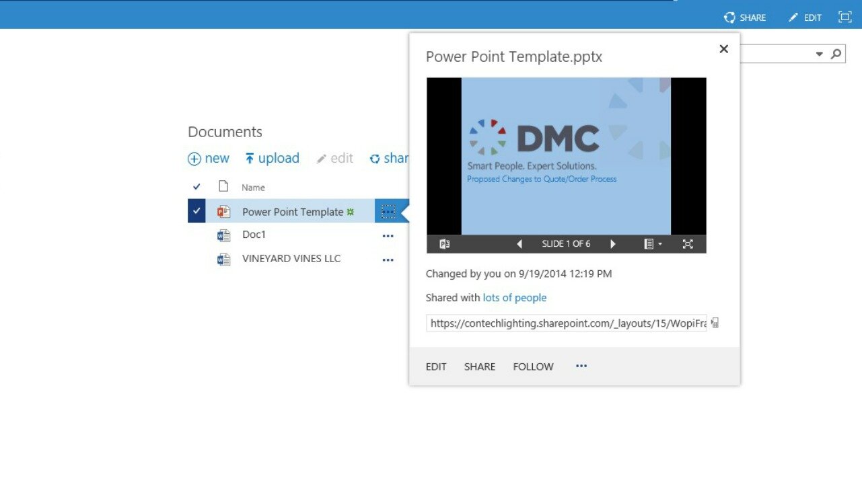Click the search magnifier icon

pos(836,54)
